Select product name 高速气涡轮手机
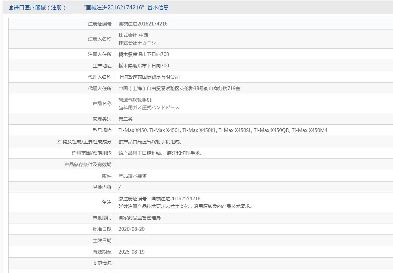 click(135, 100)
